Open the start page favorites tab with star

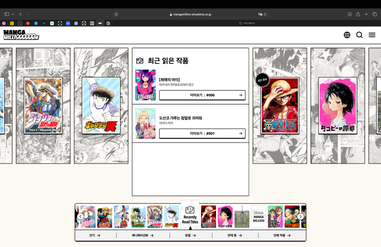pyautogui.click(x=247, y=23)
